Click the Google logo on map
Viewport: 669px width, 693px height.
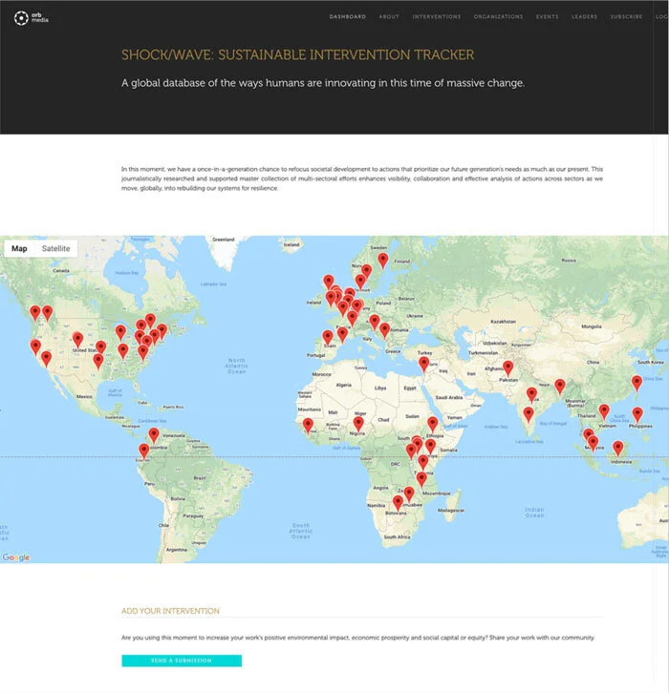coord(16,557)
